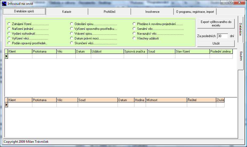
Task: Click the 'Poslední změna' column header
Action: pos(221,51)
